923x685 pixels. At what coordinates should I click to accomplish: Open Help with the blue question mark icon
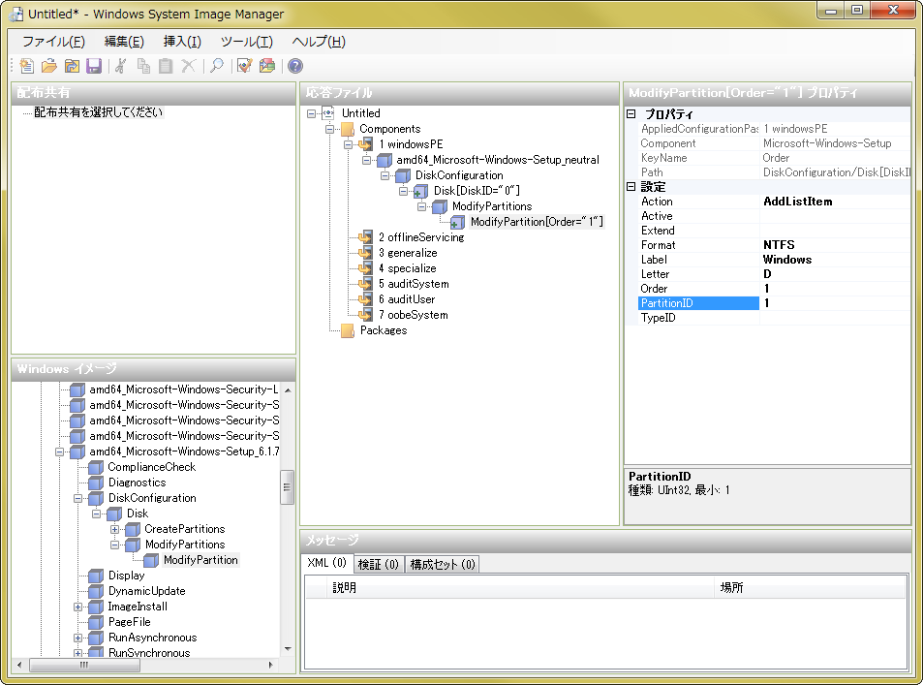(x=294, y=66)
